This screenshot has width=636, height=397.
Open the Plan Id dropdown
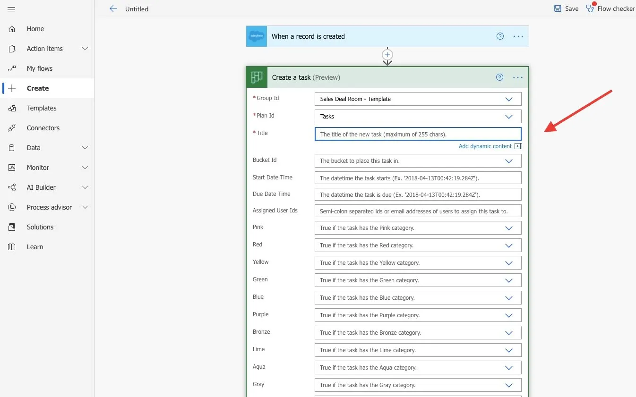point(509,117)
